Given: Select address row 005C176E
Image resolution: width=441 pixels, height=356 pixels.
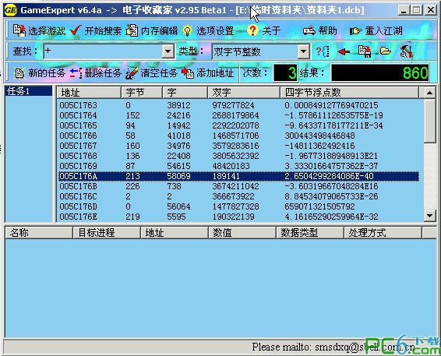Looking at the screenshot, I should tap(238, 217).
